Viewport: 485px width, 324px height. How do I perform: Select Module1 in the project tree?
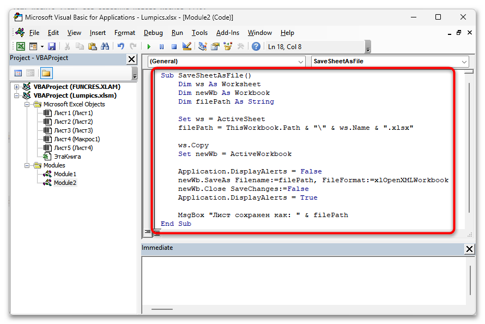point(65,174)
